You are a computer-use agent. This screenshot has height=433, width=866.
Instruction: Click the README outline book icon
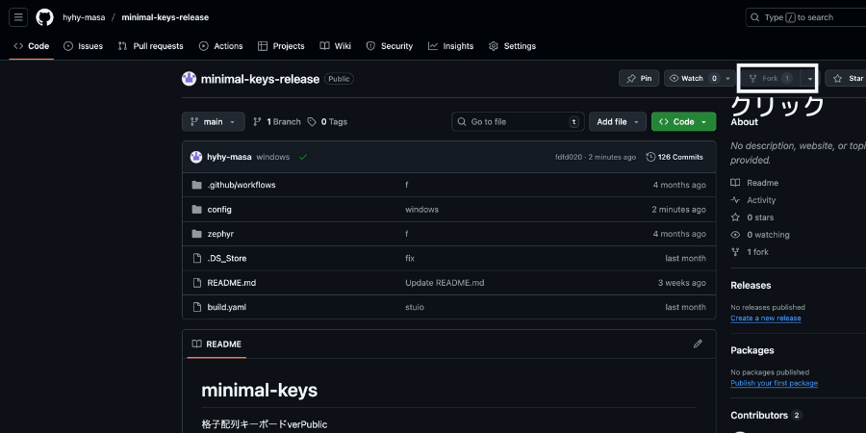pyautogui.click(x=196, y=344)
